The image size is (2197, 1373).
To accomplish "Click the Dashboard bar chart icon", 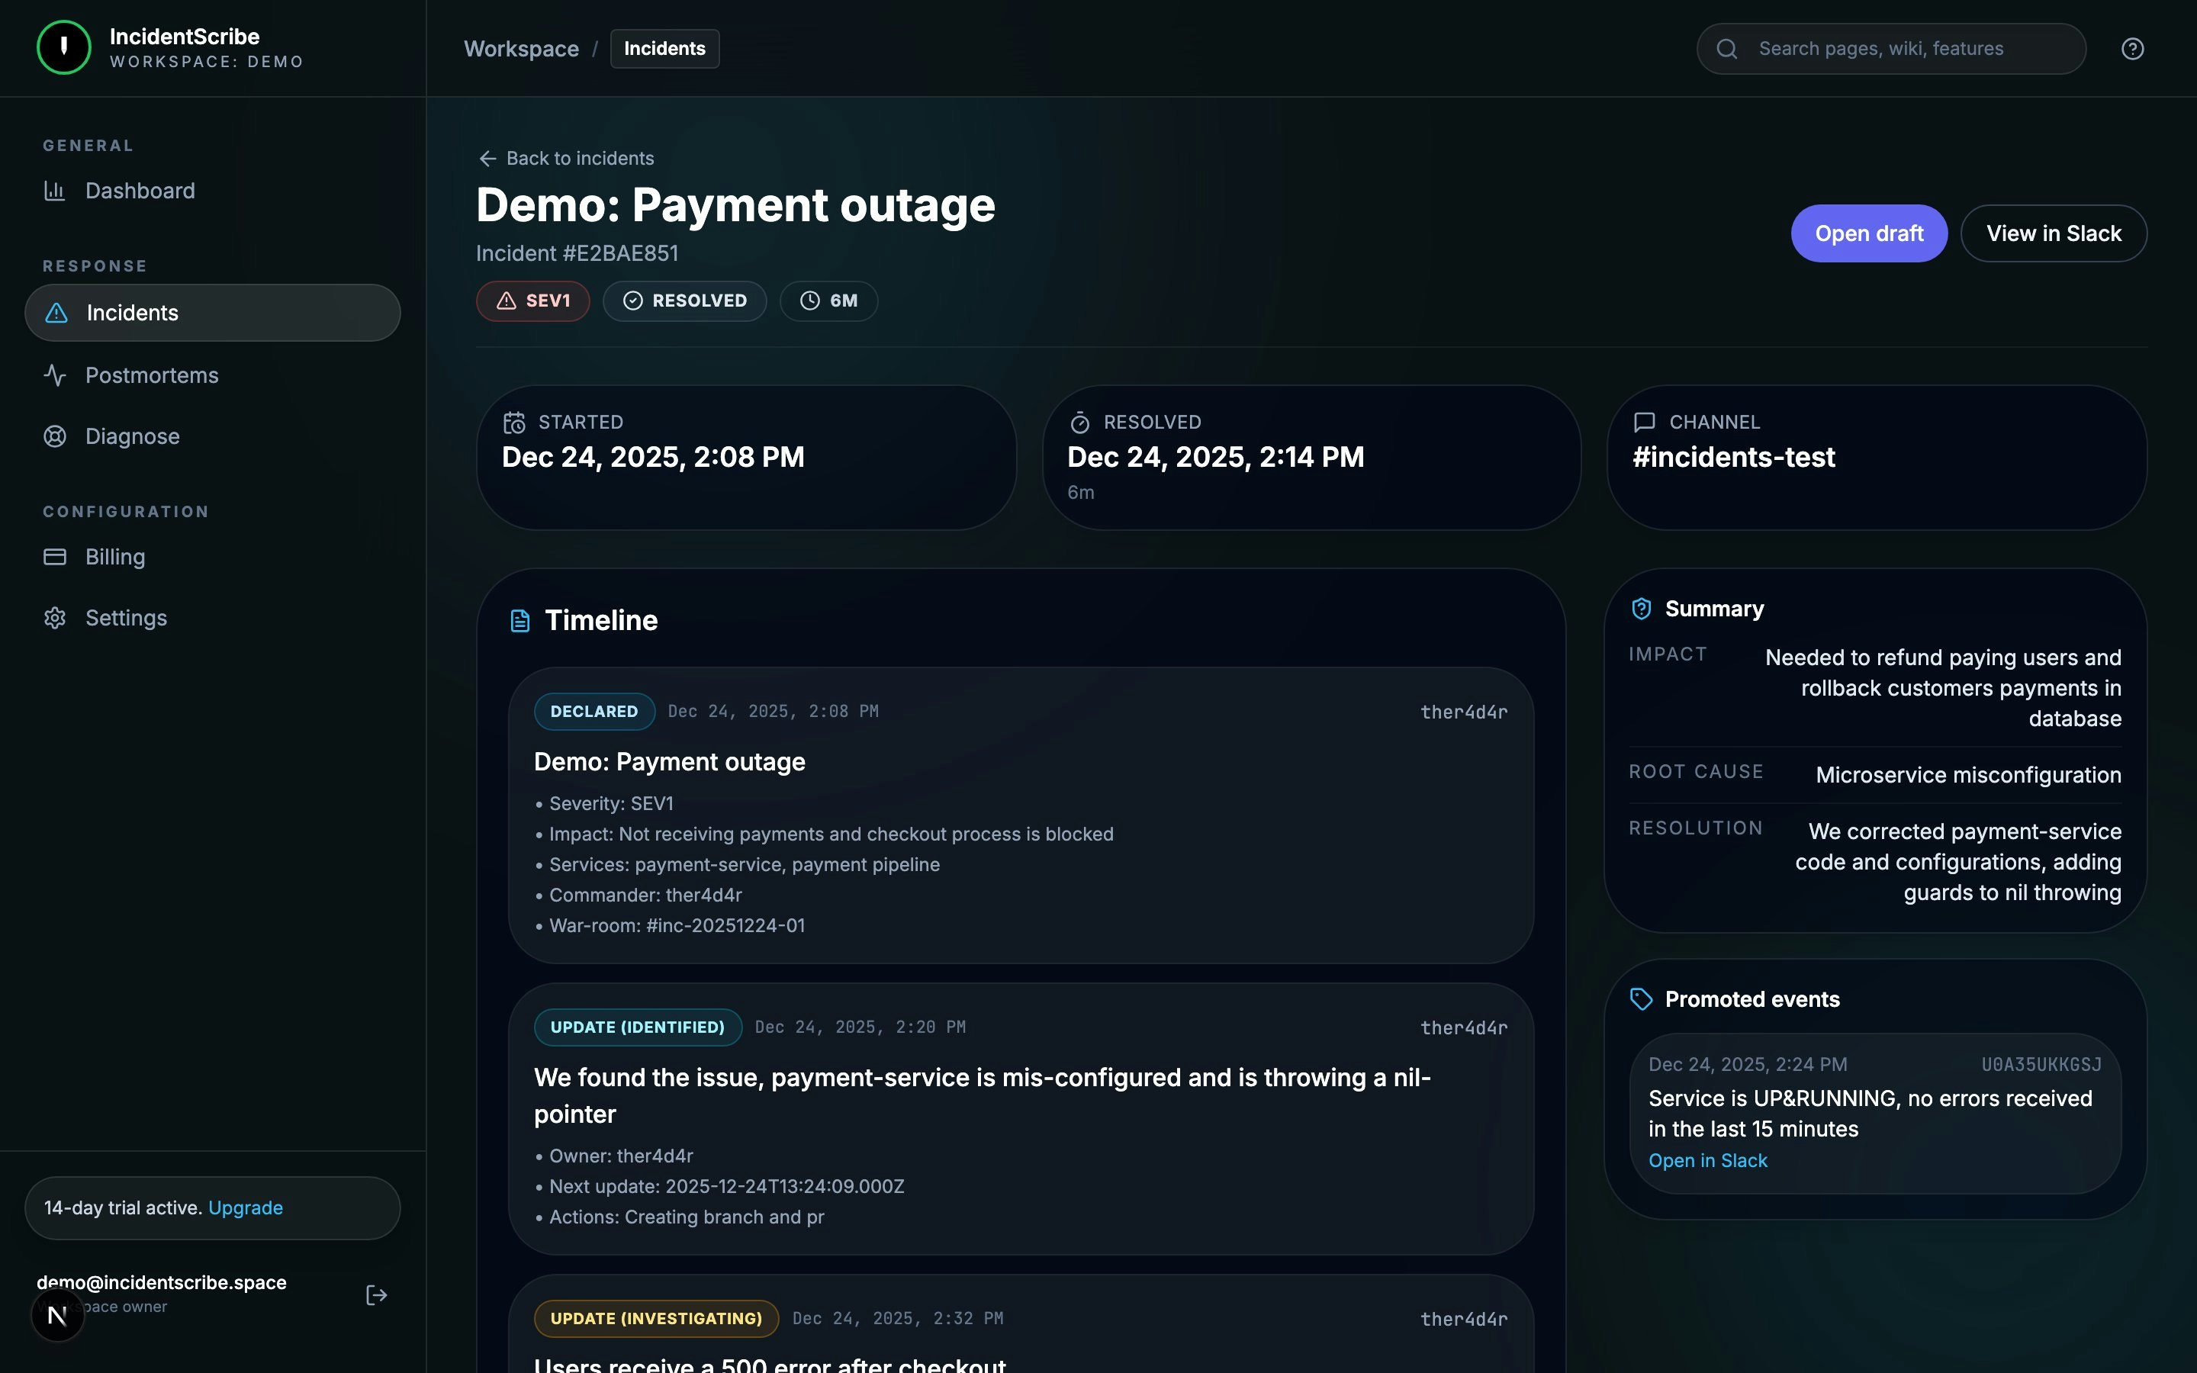I will 54,191.
